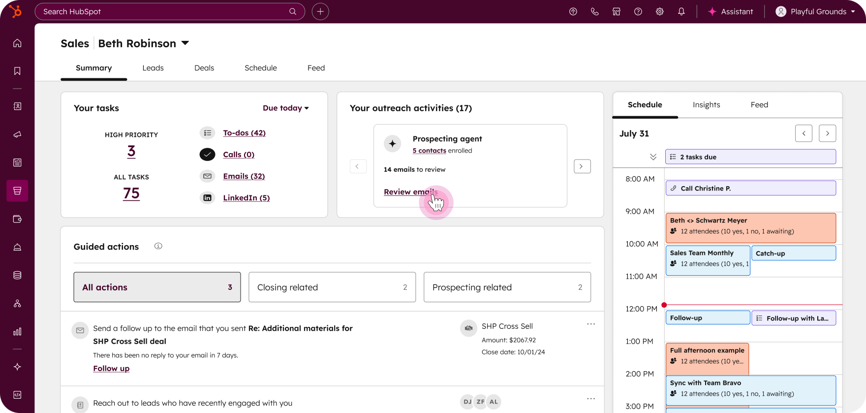This screenshot has height=413, width=866.
Task: Open the Emails (32) link
Action: point(244,176)
